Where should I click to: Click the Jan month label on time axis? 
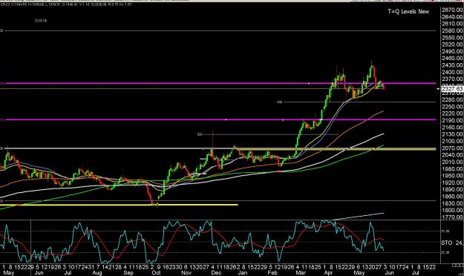pos(242,273)
